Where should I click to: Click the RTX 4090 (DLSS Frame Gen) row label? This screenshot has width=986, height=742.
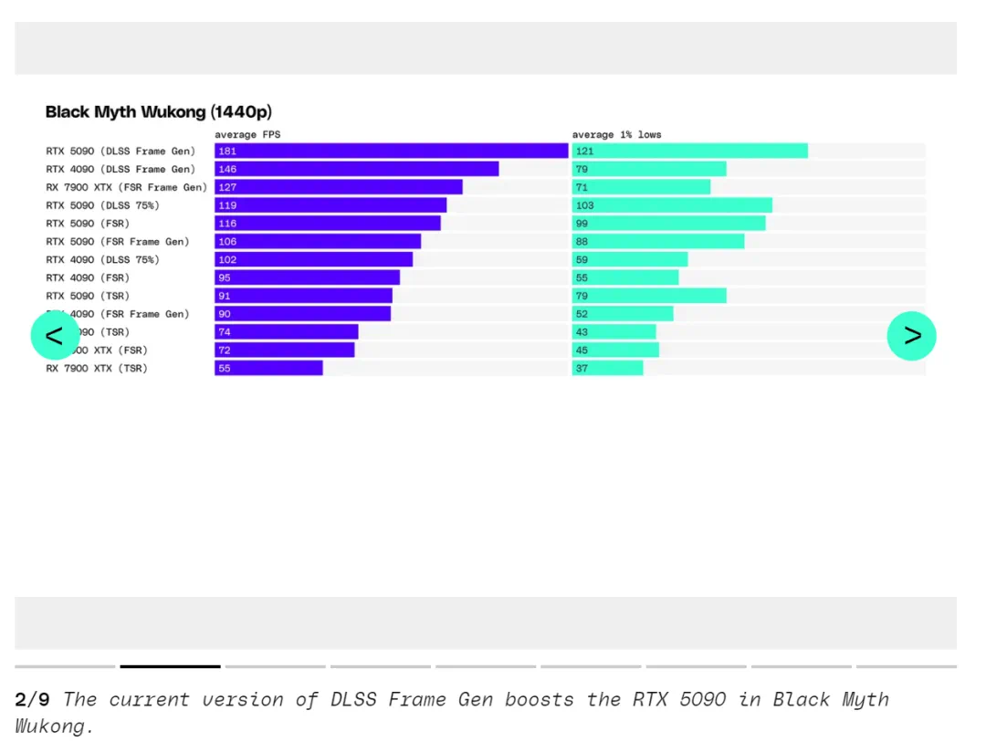(121, 170)
